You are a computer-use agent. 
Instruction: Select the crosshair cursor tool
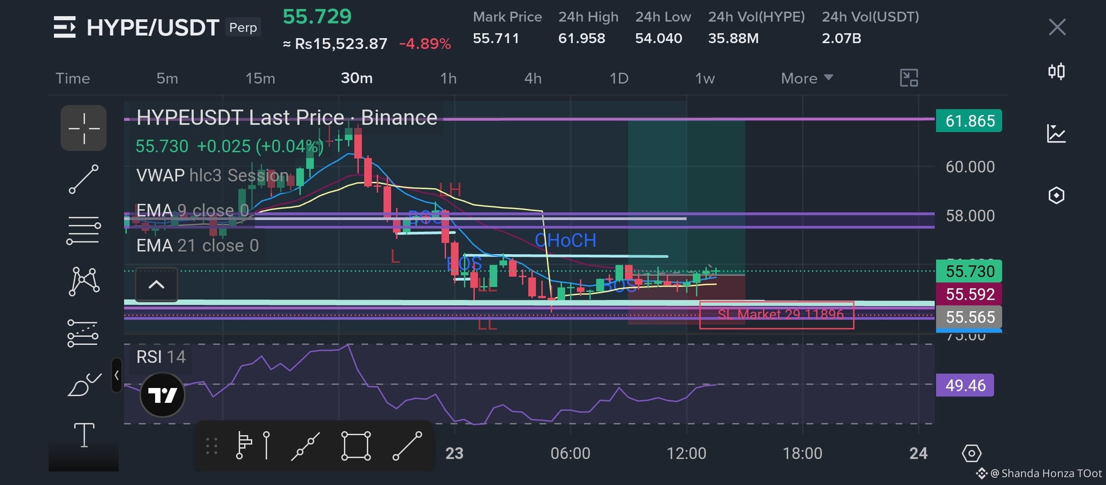click(84, 128)
